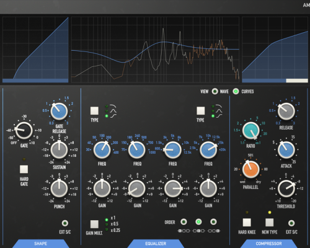
Task: Adjust the Gate Release knob
Action: point(60,111)
